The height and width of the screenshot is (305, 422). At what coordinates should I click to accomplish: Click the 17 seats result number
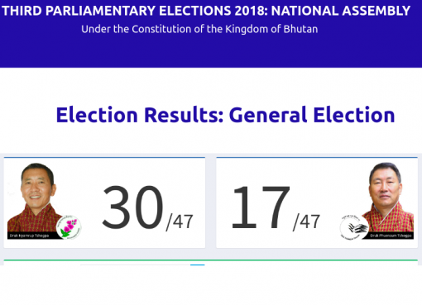pyautogui.click(x=261, y=207)
